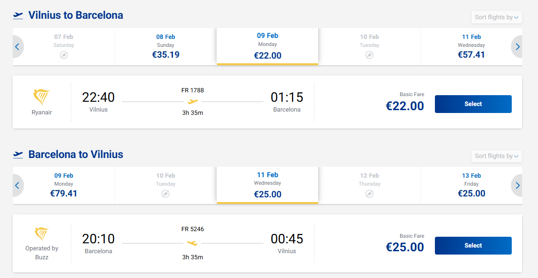
Task: Show later outbound dates with right arrow
Action: click(x=517, y=47)
